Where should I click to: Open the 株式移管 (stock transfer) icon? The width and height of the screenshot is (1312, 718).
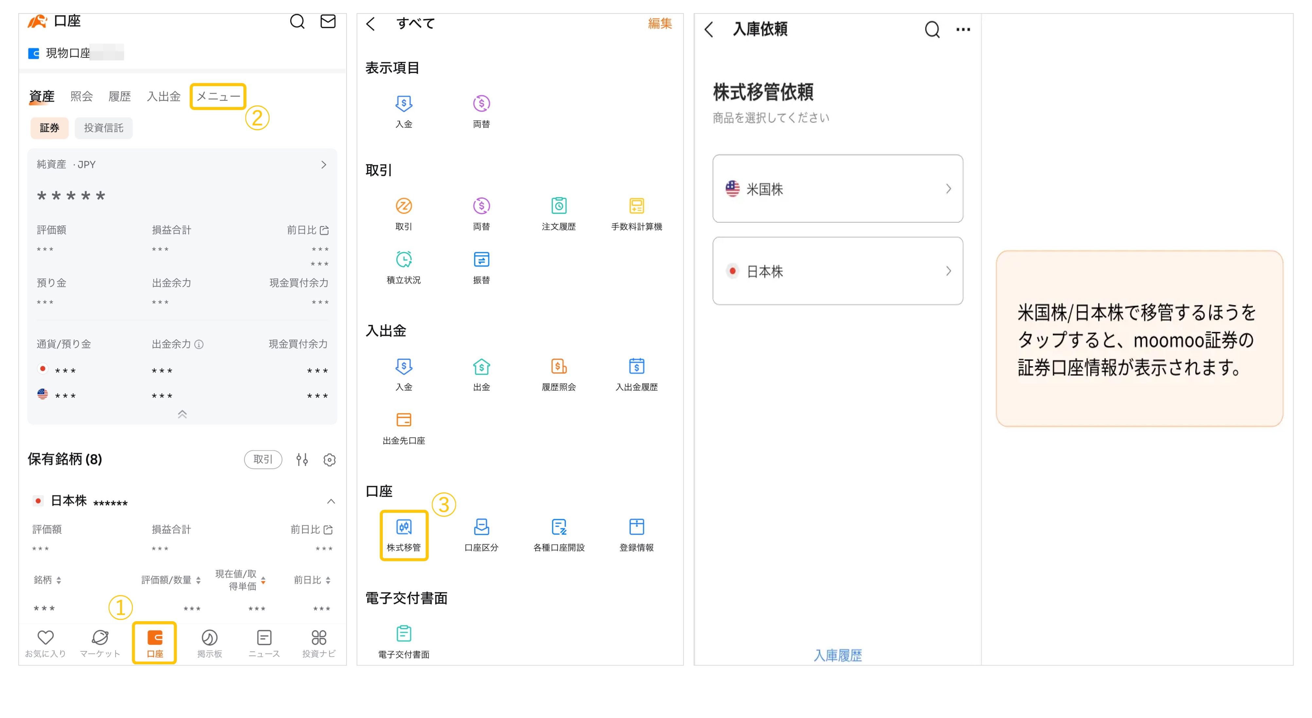click(404, 534)
